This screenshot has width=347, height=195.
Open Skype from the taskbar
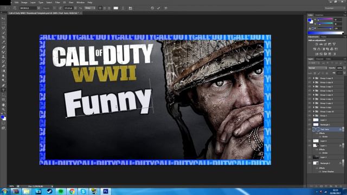point(83,191)
